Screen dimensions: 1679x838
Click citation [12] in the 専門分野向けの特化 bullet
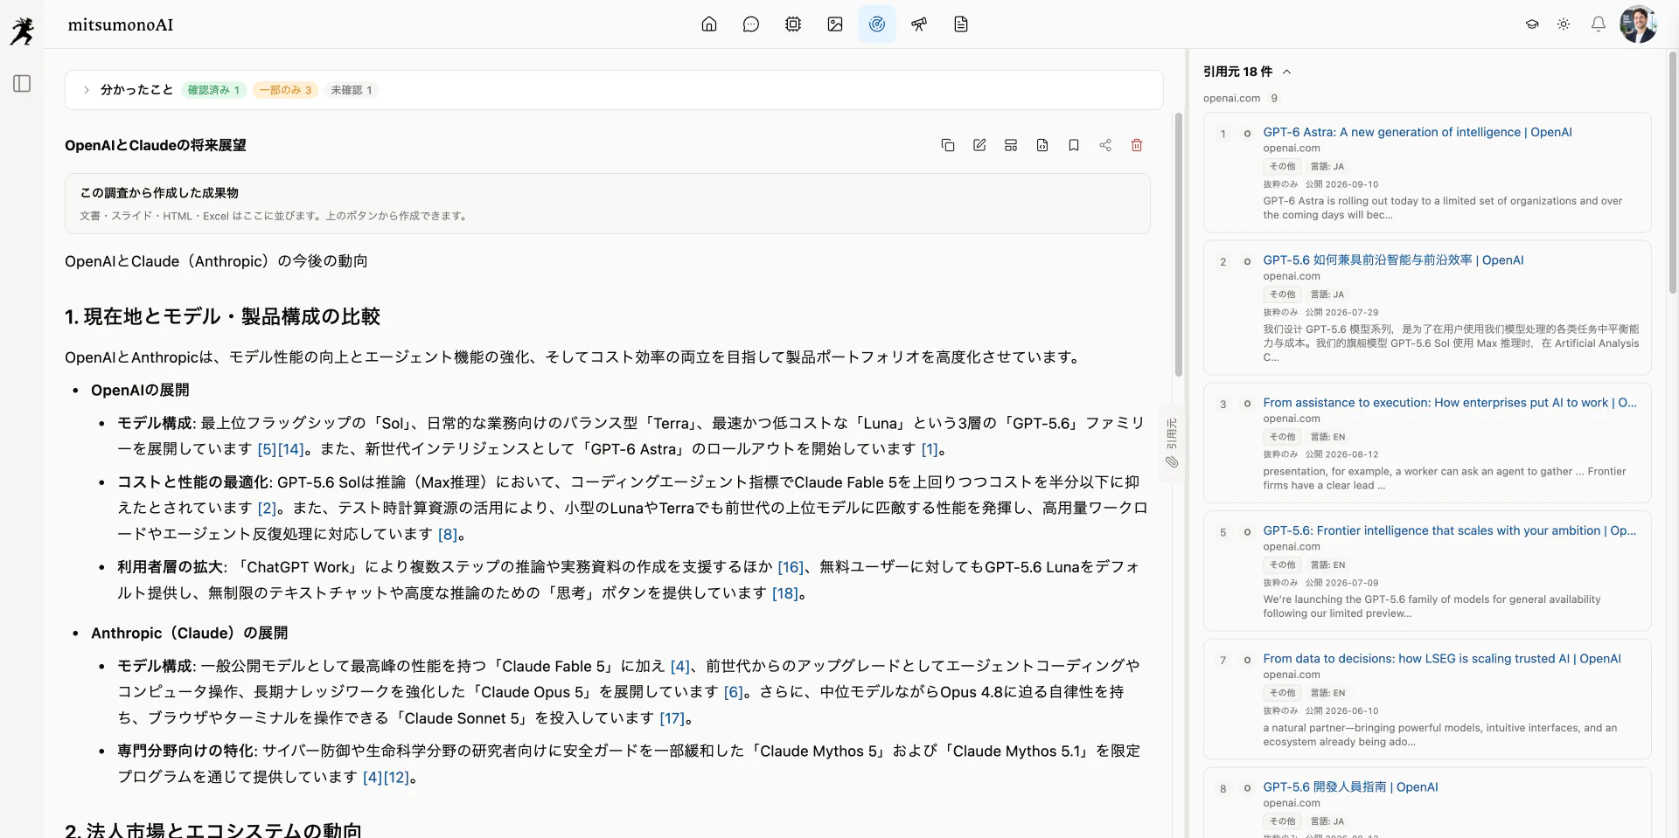(x=396, y=778)
